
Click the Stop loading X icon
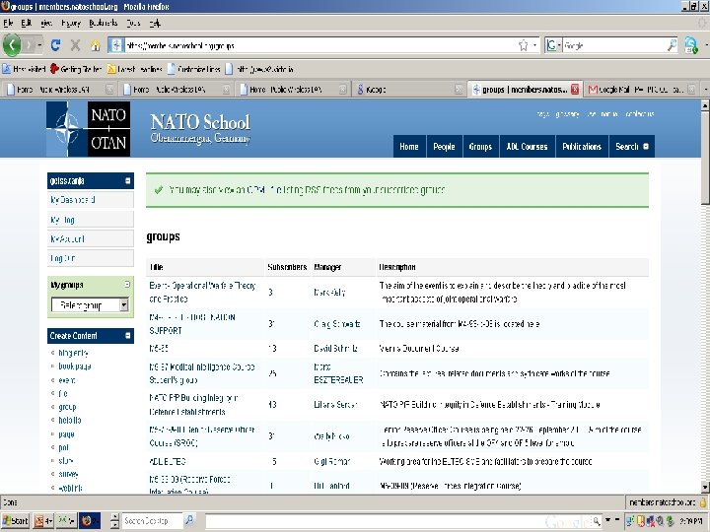pyautogui.click(x=75, y=44)
